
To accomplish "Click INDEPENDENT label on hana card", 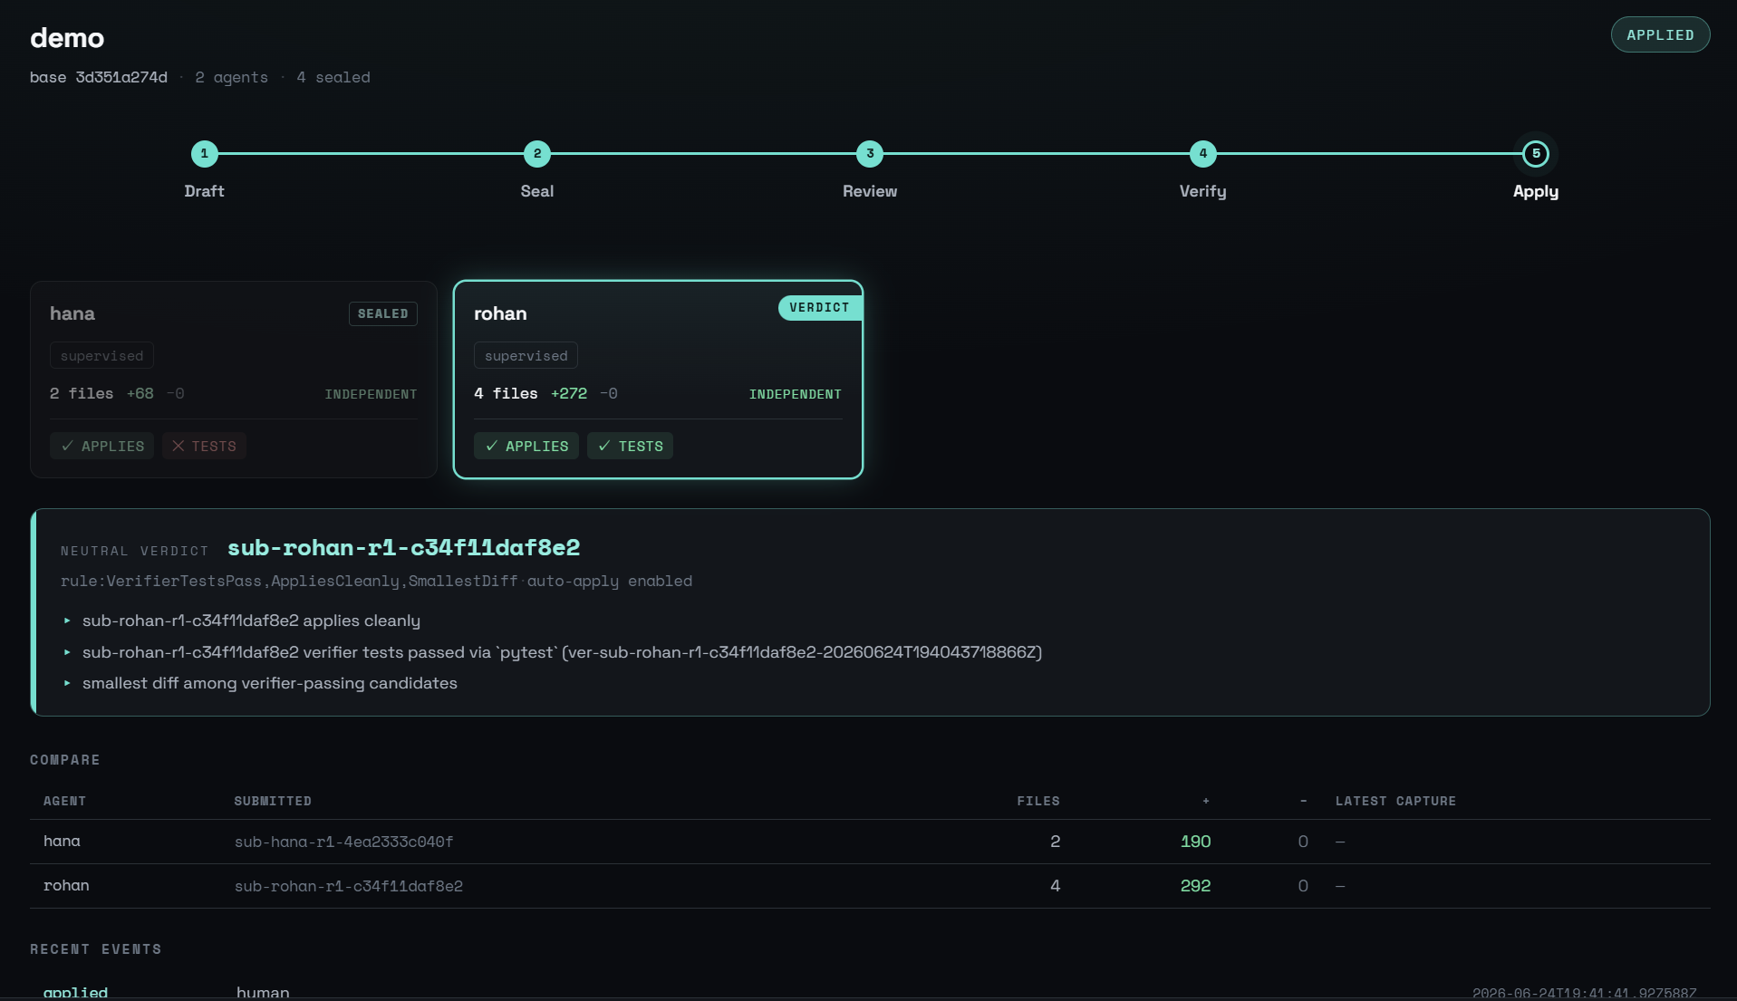I will tap(372, 394).
